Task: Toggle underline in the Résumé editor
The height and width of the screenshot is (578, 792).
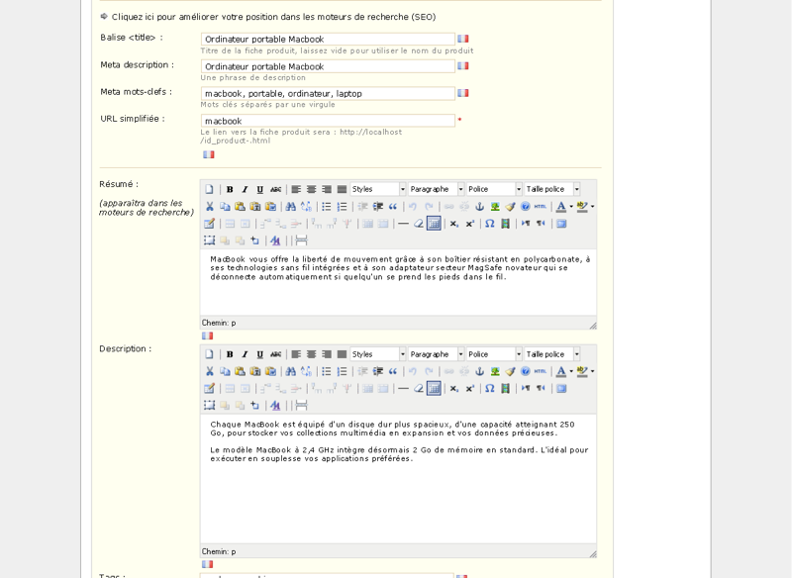Action: (x=260, y=189)
